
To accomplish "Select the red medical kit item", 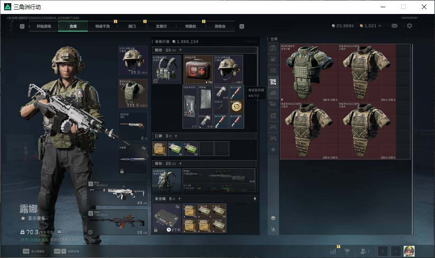I will (x=198, y=69).
